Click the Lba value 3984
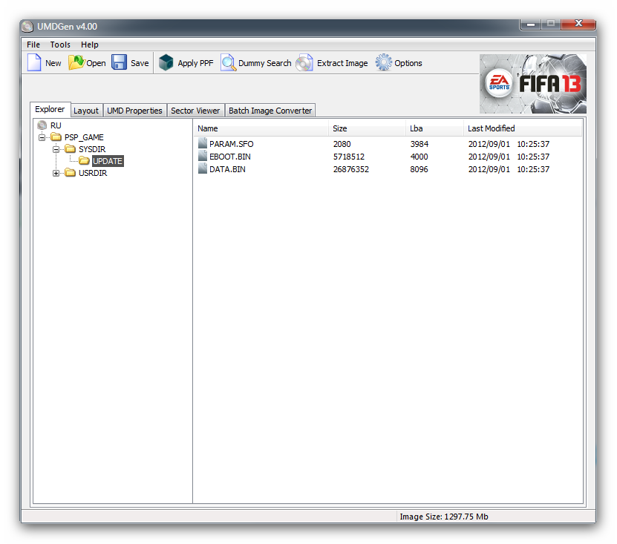Viewport: 617px width, 544px height. 419,144
